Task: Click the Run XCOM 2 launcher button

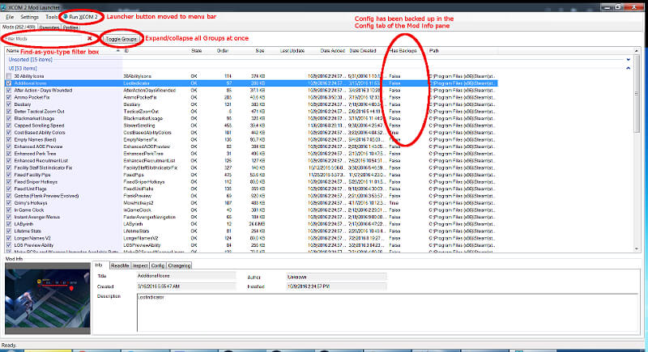Action: pyautogui.click(x=79, y=16)
